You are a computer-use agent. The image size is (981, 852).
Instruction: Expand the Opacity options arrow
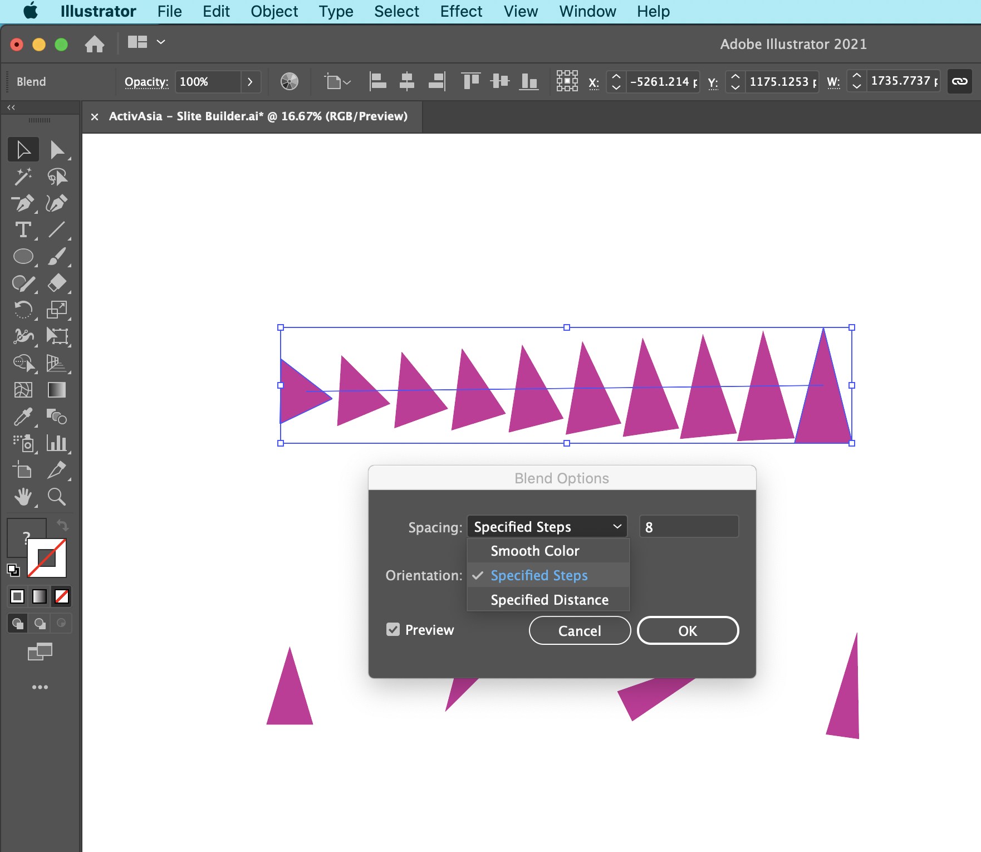250,82
